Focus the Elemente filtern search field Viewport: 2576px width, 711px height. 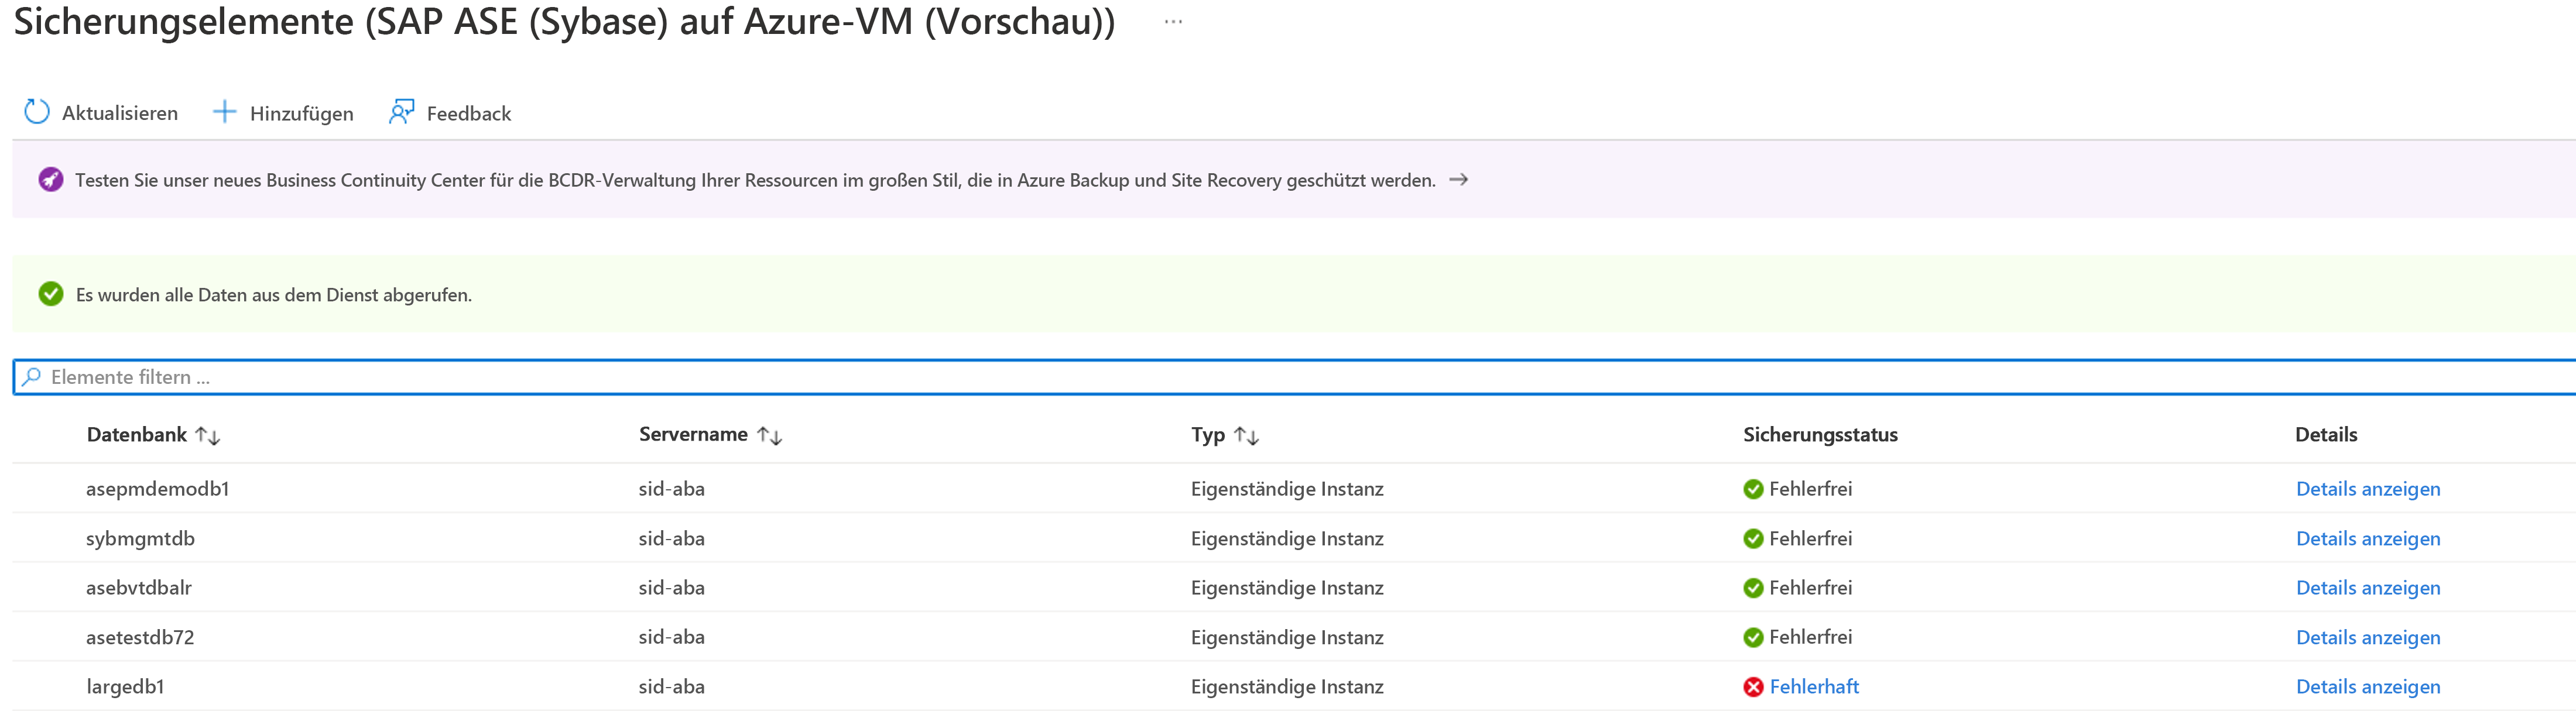pos(1294,377)
